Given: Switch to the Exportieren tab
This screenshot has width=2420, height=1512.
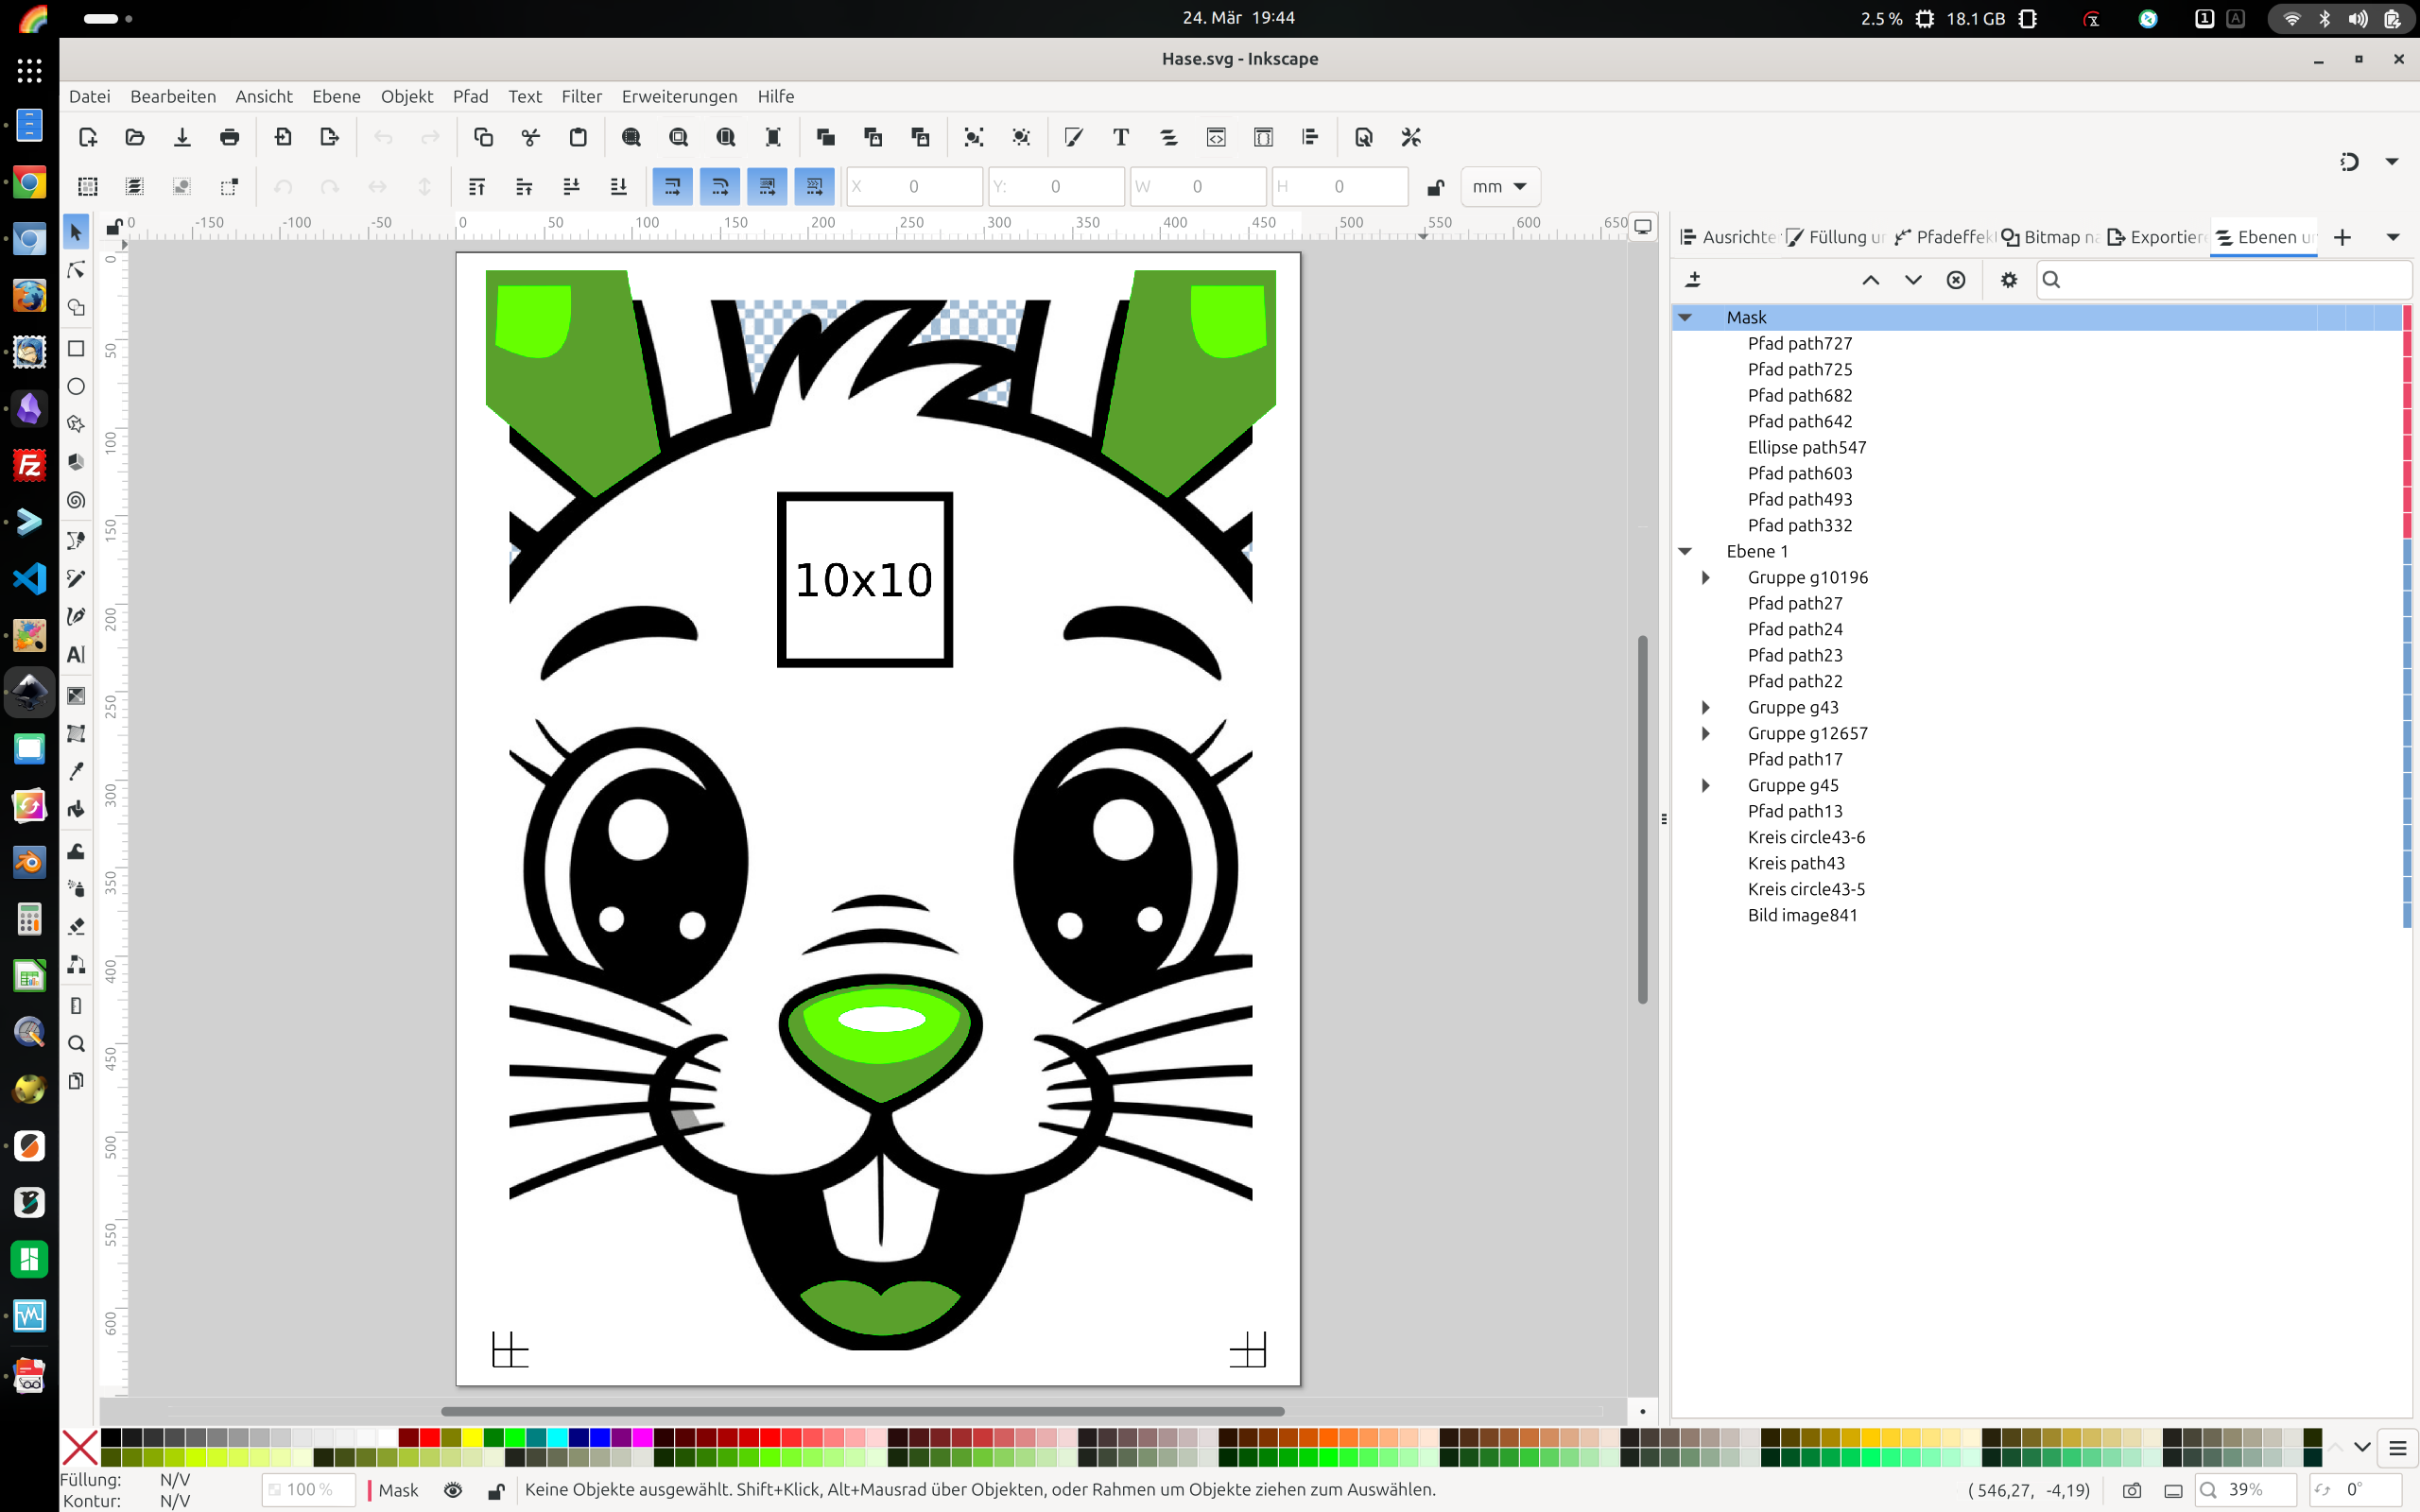Looking at the screenshot, I should pos(2155,237).
